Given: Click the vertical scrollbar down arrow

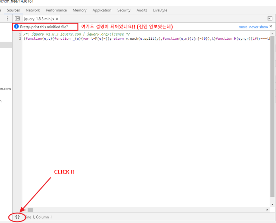Looking at the screenshot, I should [272, 205].
